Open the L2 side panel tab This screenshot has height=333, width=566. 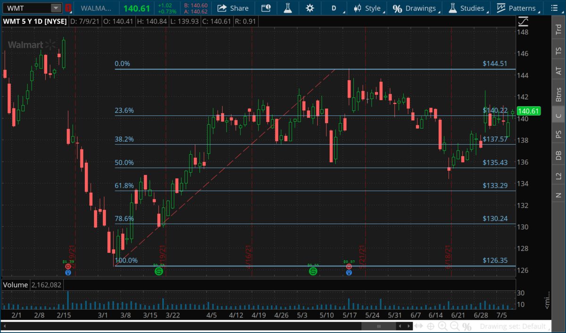click(558, 175)
